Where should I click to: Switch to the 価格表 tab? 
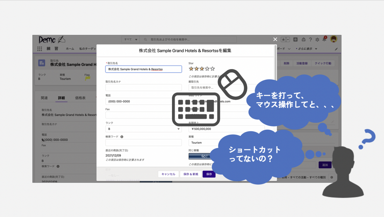80,98
